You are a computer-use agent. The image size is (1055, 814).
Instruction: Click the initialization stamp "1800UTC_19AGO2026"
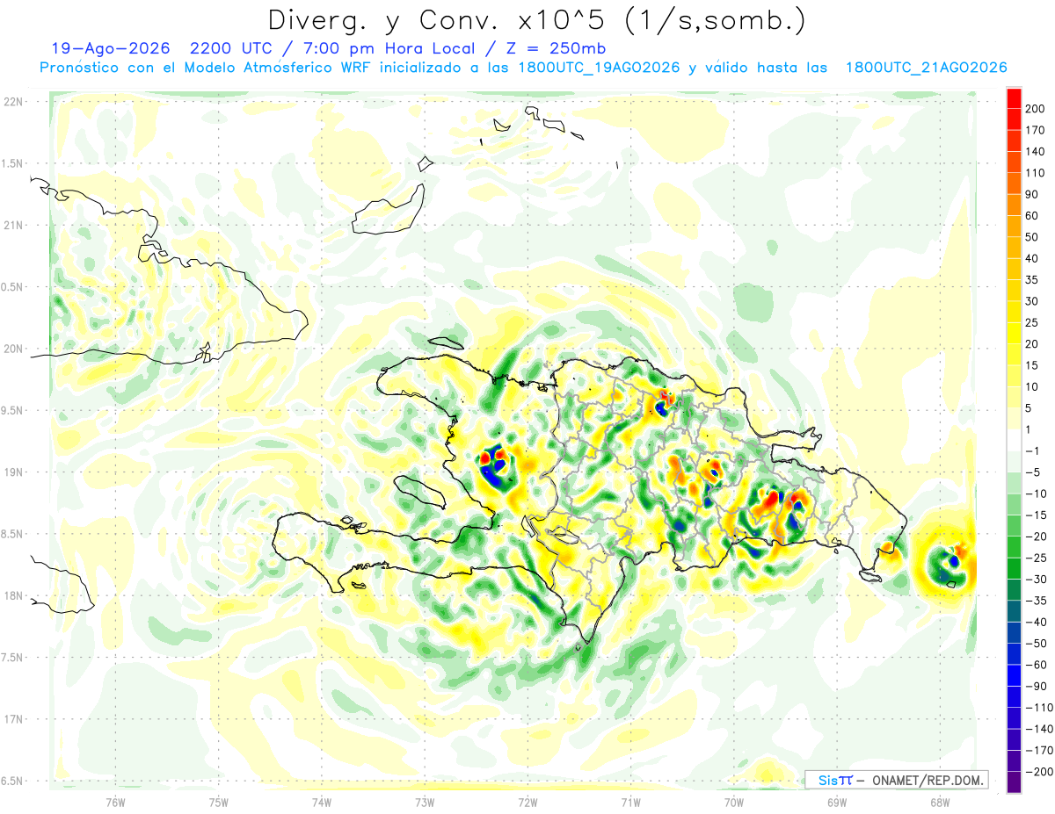pyautogui.click(x=598, y=68)
